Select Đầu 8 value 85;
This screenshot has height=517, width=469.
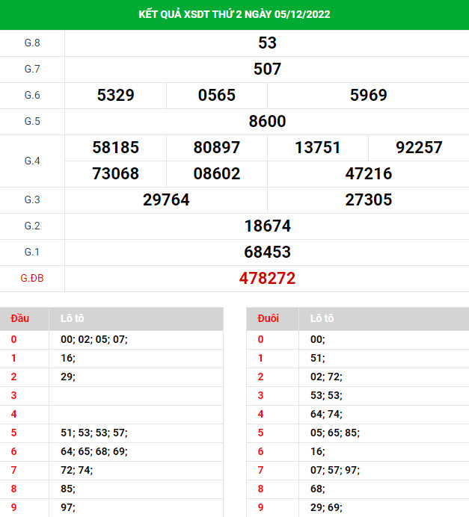tap(68, 489)
